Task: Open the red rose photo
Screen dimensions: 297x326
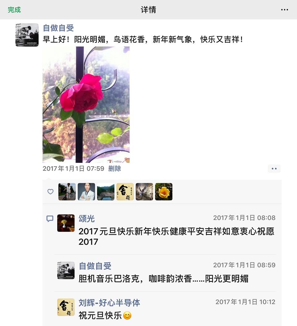Action: click(x=86, y=105)
